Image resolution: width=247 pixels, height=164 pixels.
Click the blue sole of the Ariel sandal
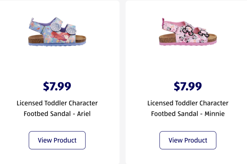[x=56, y=44]
